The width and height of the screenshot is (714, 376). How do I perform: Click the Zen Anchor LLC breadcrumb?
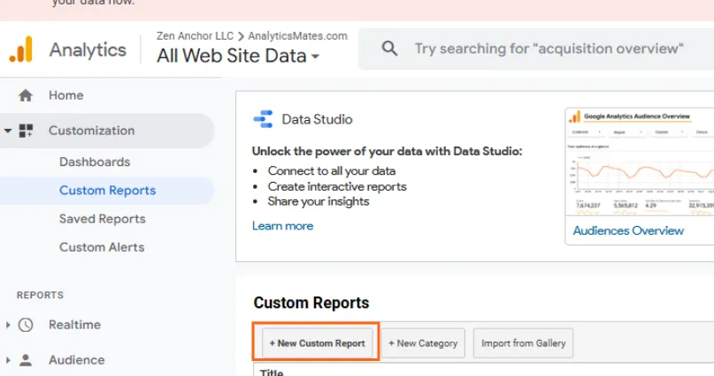[195, 36]
